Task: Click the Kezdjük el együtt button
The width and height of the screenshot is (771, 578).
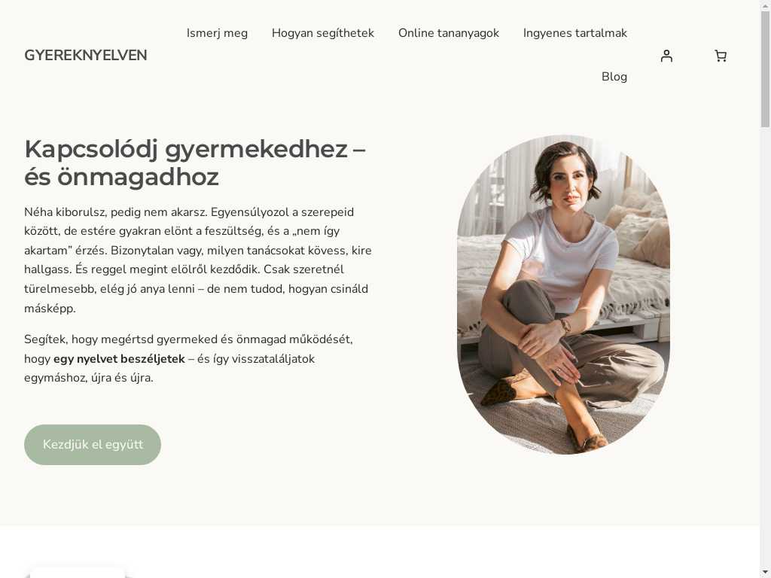Action: tap(93, 444)
